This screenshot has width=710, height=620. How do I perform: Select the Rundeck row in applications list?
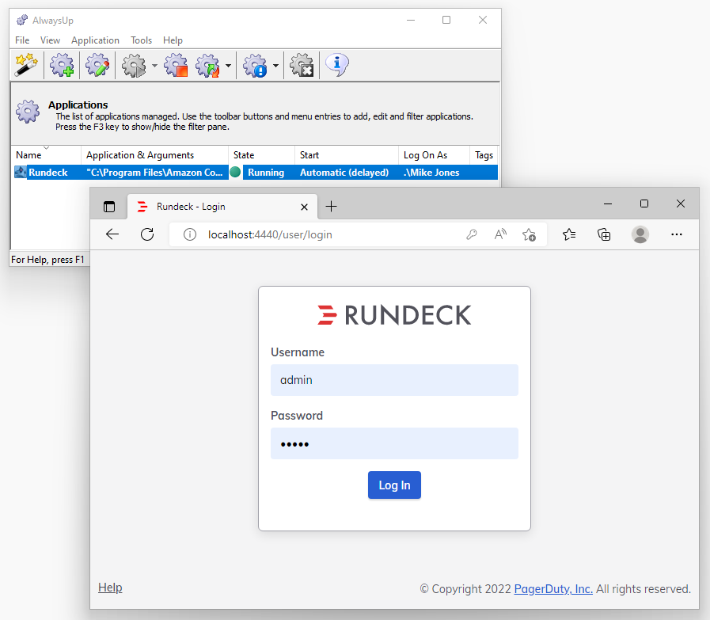click(x=47, y=173)
